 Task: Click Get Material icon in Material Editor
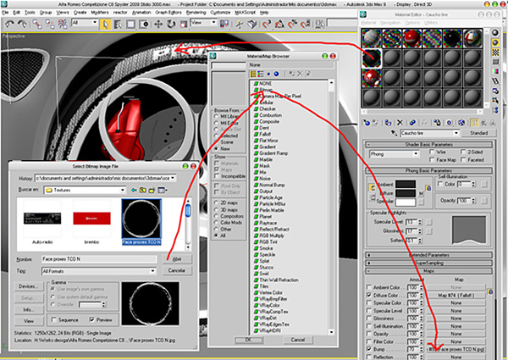(x=367, y=123)
